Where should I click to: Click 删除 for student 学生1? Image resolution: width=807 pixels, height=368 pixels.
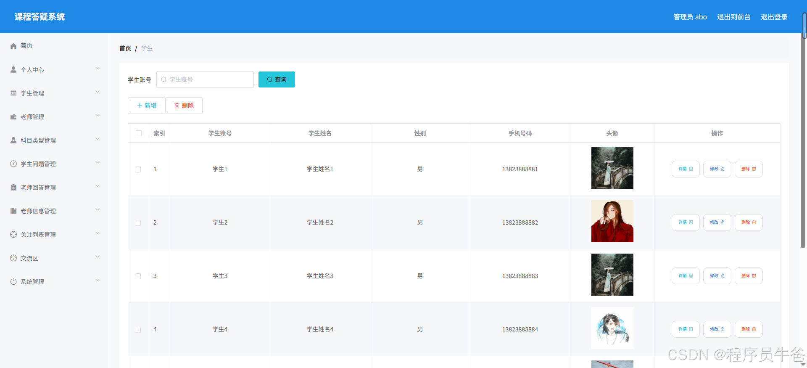click(x=749, y=169)
